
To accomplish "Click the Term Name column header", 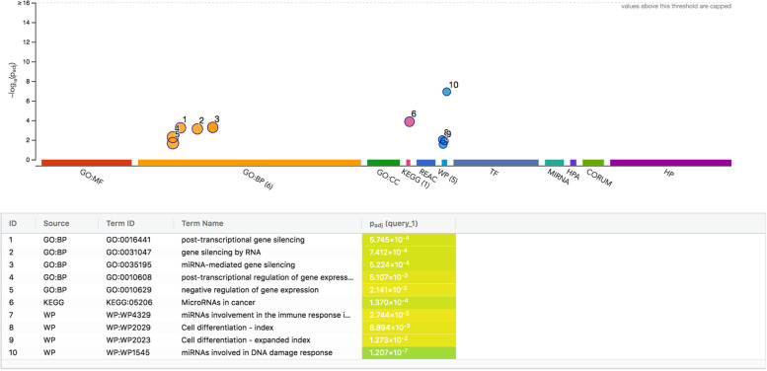I will coord(202,223).
